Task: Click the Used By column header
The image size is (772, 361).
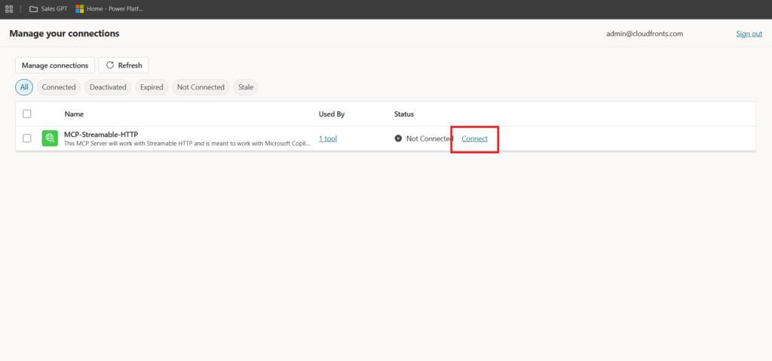Action: coord(332,114)
